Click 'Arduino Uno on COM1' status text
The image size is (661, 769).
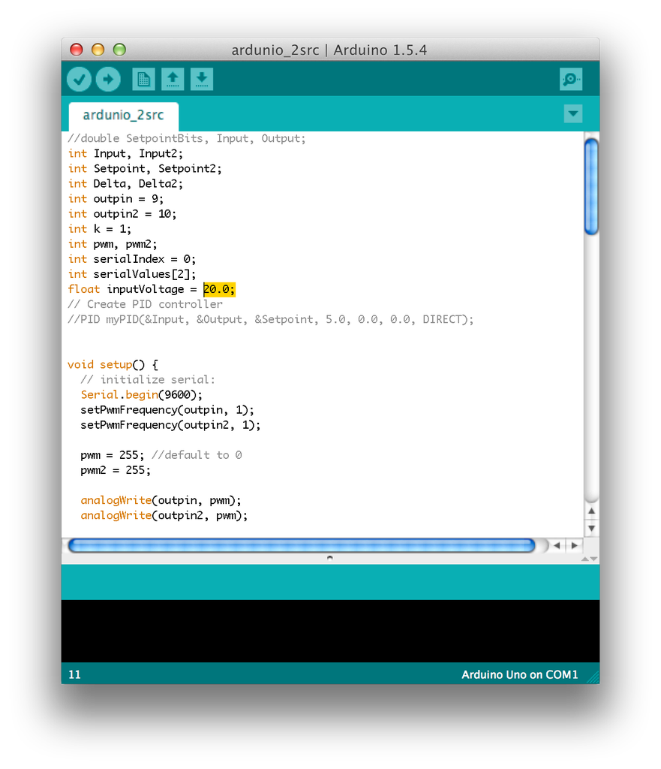(x=519, y=674)
